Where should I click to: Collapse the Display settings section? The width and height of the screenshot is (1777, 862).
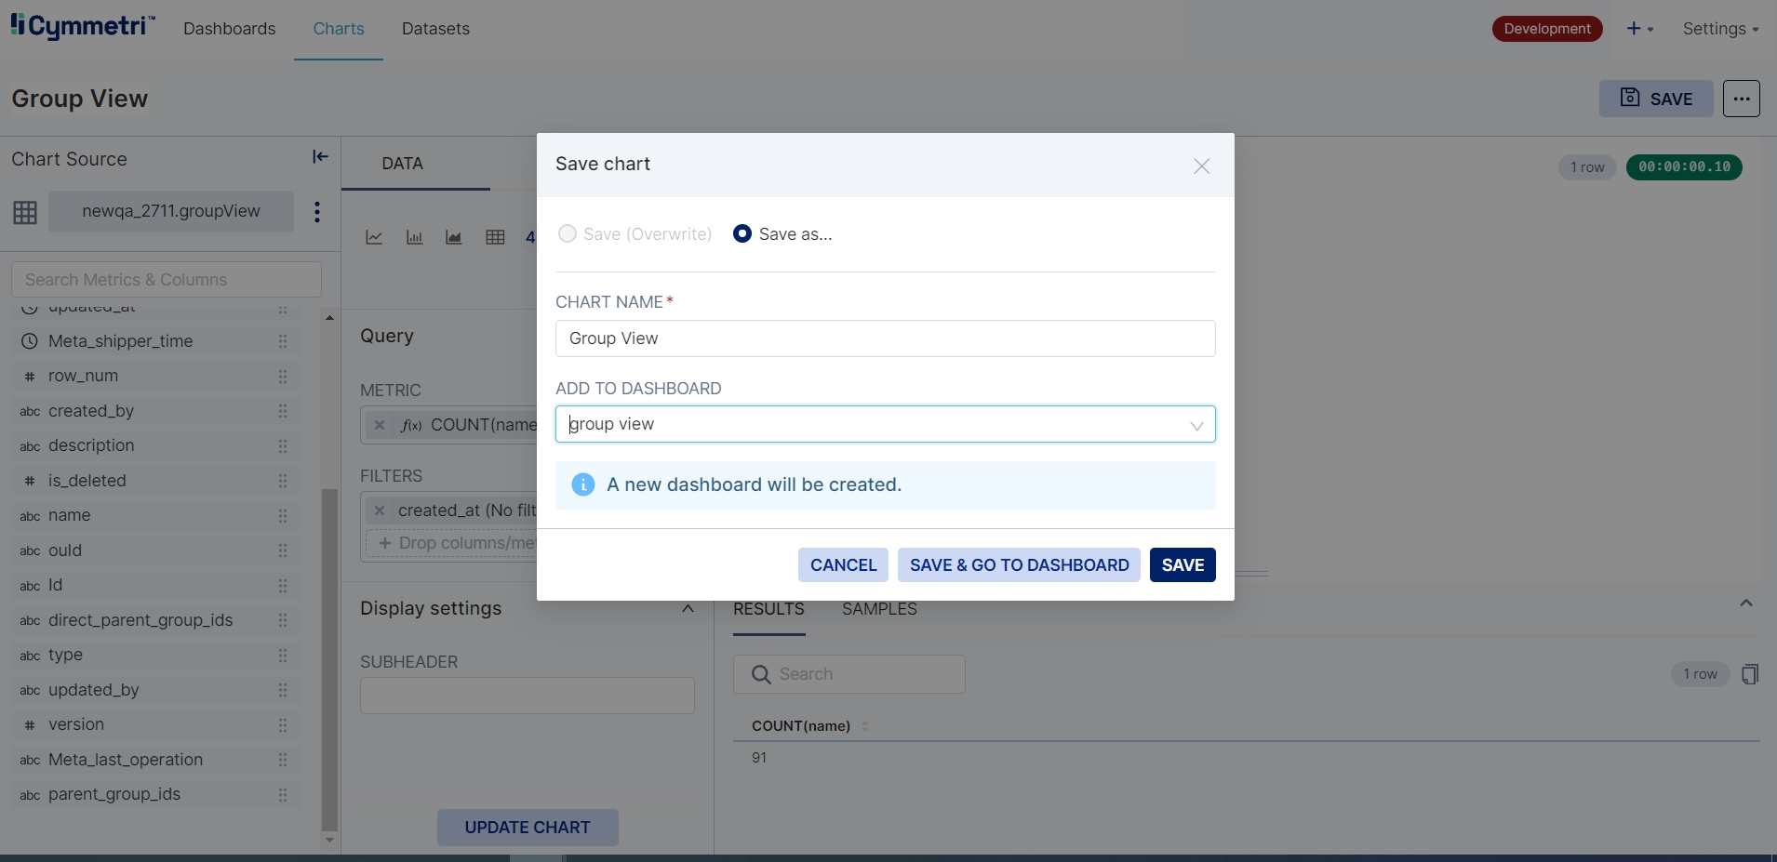click(688, 608)
